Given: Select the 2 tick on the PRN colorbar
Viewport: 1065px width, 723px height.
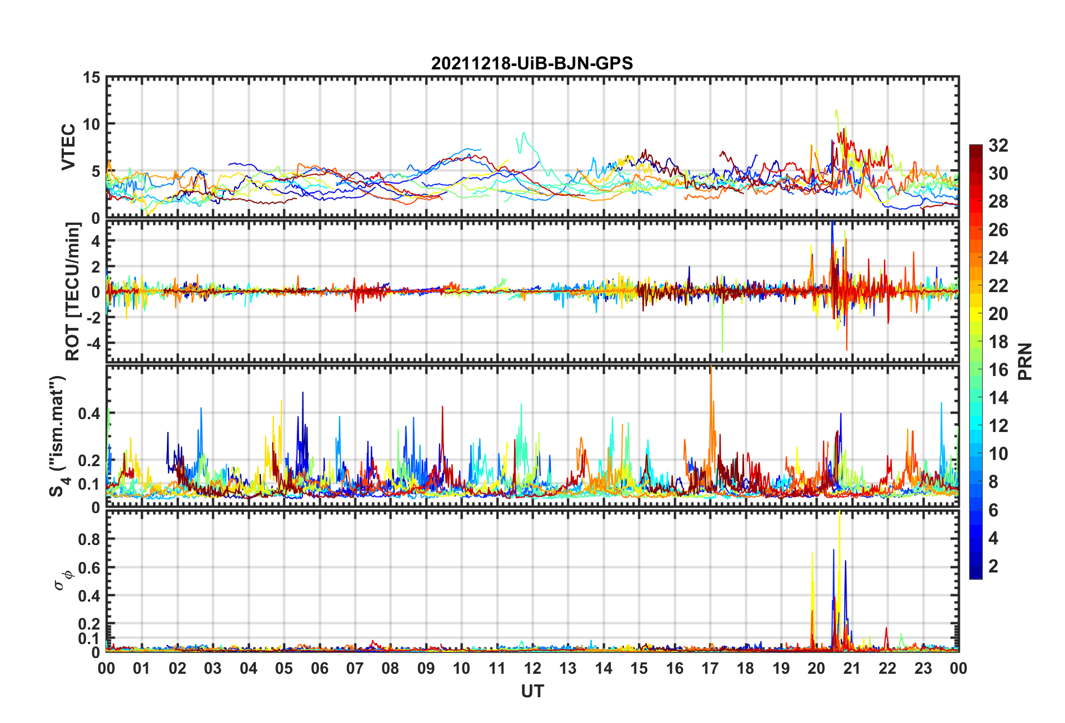Looking at the screenshot, I should pyautogui.click(x=993, y=566).
